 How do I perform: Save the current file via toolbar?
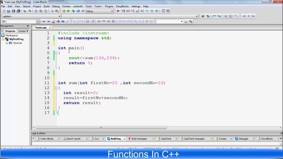pos(14,11)
